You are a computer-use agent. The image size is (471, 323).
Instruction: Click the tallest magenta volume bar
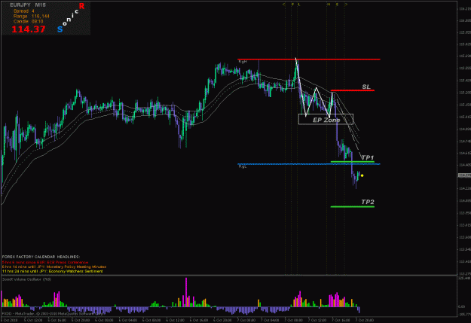tap(186, 292)
